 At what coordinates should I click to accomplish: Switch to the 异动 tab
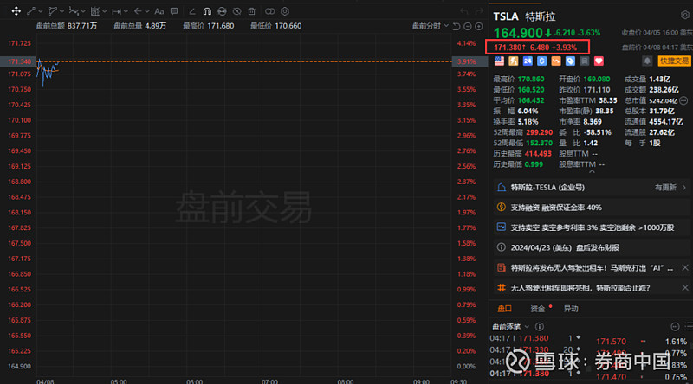[571, 309]
